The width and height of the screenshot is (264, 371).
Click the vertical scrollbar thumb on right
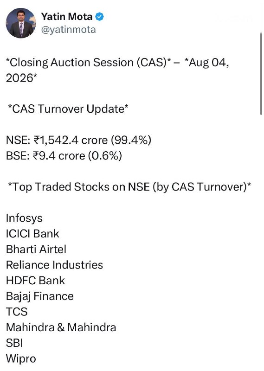click(261, 73)
